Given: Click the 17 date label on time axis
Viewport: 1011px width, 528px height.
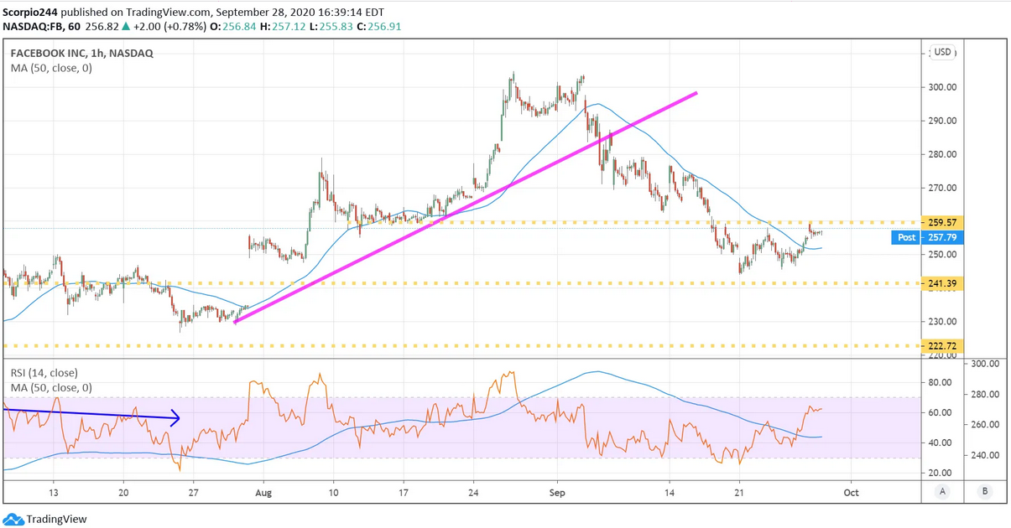Looking at the screenshot, I should point(403,492).
